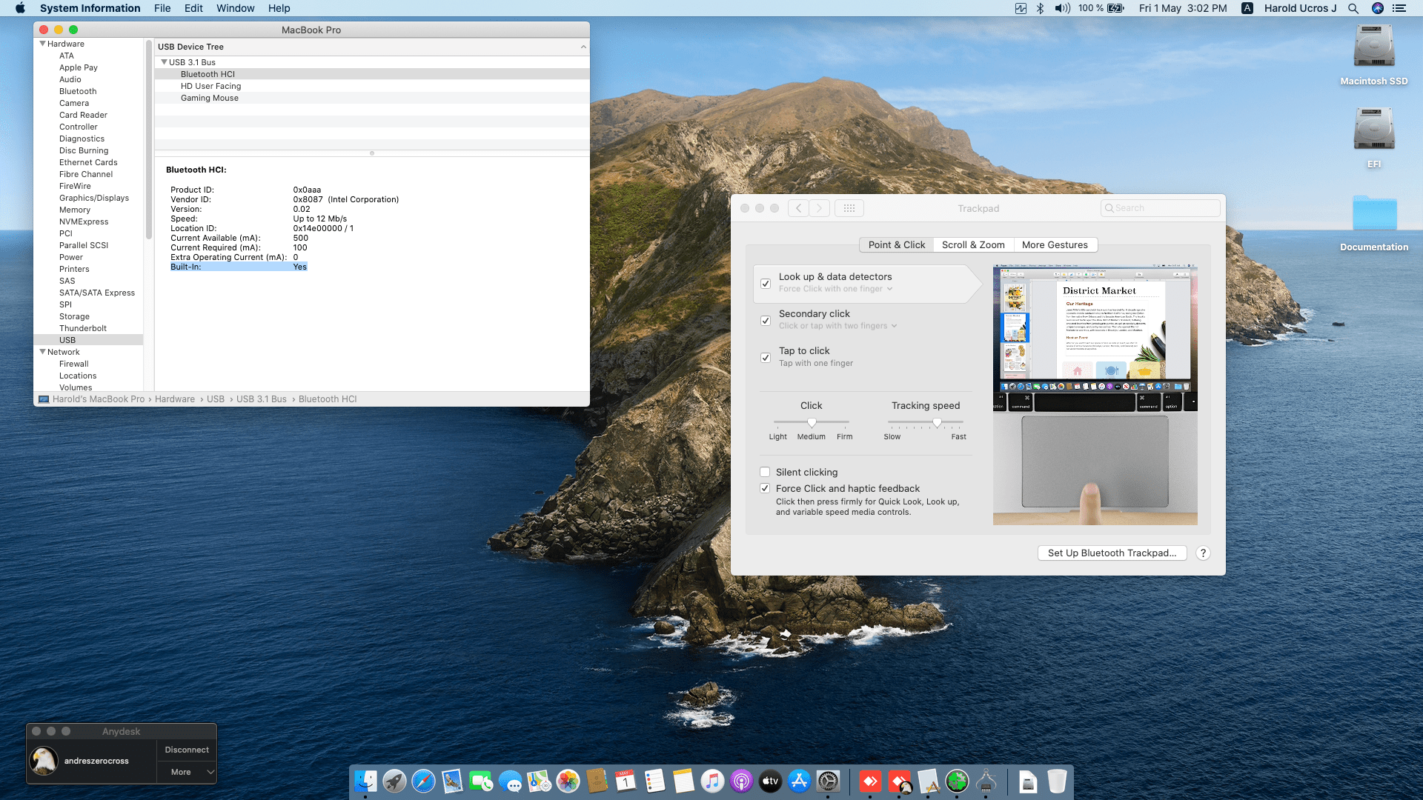This screenshot has height=800, width=1423.
Task: Open App Store from the Dock
Action: [799, 781]
